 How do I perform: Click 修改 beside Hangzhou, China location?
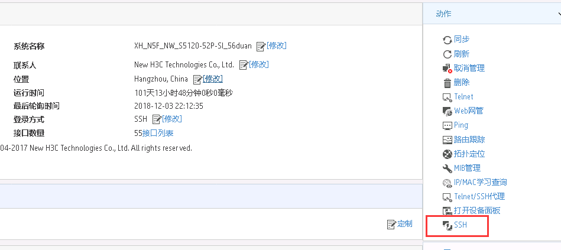213,79
